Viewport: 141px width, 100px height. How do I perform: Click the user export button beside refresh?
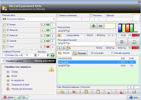point(134,42)
